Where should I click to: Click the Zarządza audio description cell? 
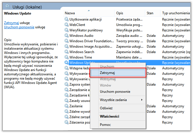[129, 36]
